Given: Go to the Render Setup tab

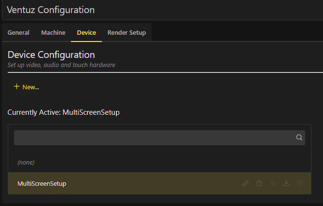Looking at the screenshot, I should pyautogui.click(x=126, y=33).
